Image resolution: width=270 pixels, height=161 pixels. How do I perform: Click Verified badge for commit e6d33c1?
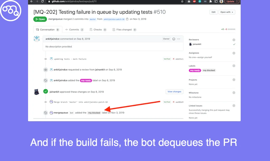(167, 59)
